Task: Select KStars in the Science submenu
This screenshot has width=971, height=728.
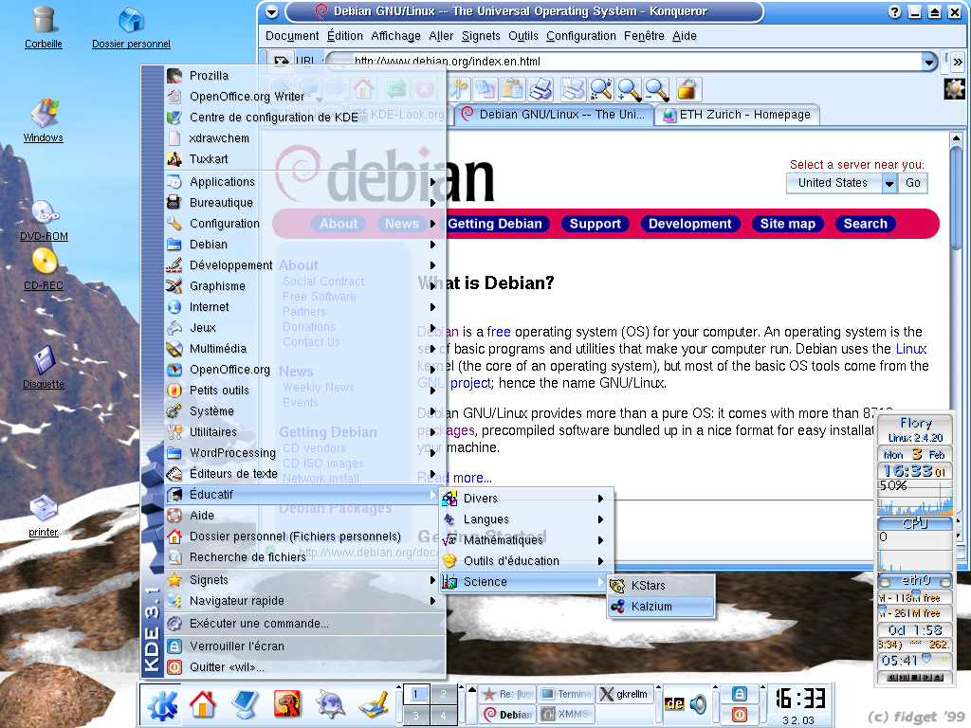Action: pos(661,585)
